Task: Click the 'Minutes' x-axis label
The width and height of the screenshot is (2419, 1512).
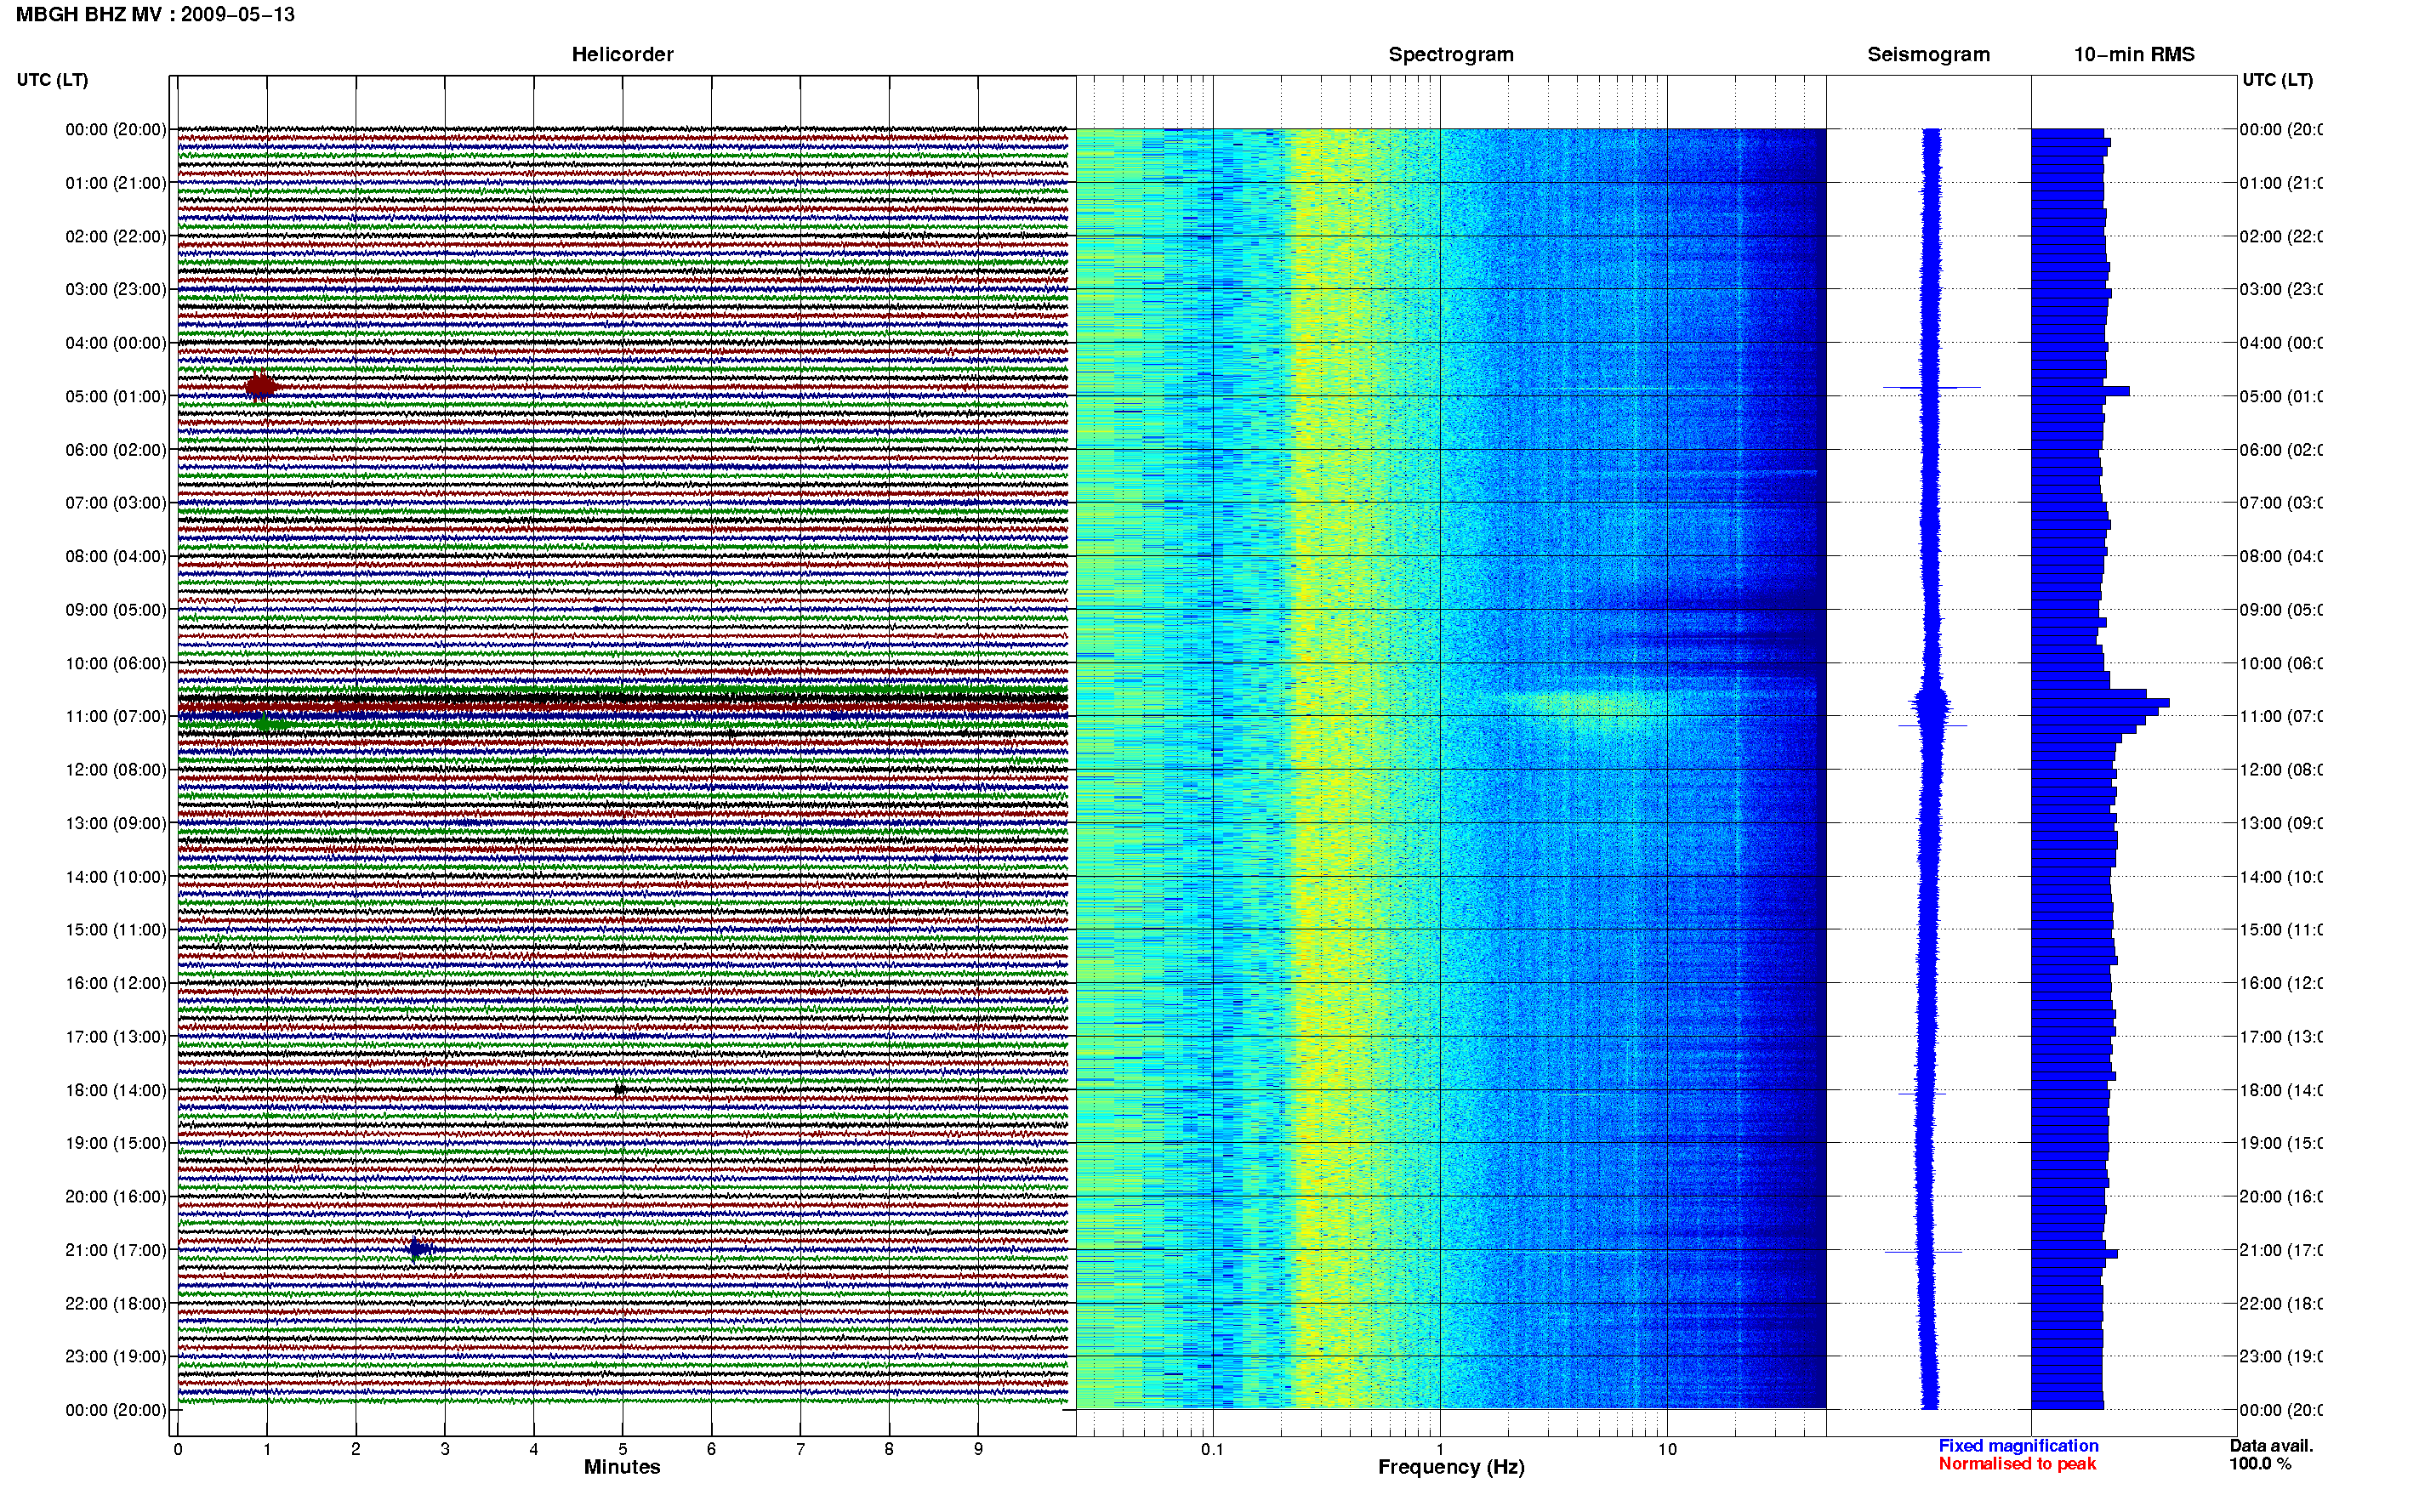Action: 622,1467
